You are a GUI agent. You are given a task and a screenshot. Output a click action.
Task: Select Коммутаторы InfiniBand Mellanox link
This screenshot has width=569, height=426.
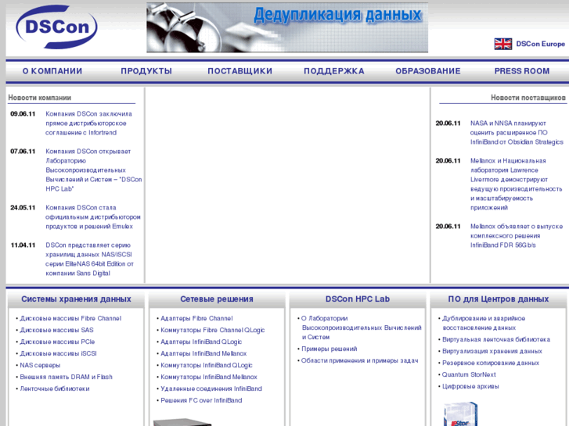point(208,377)
